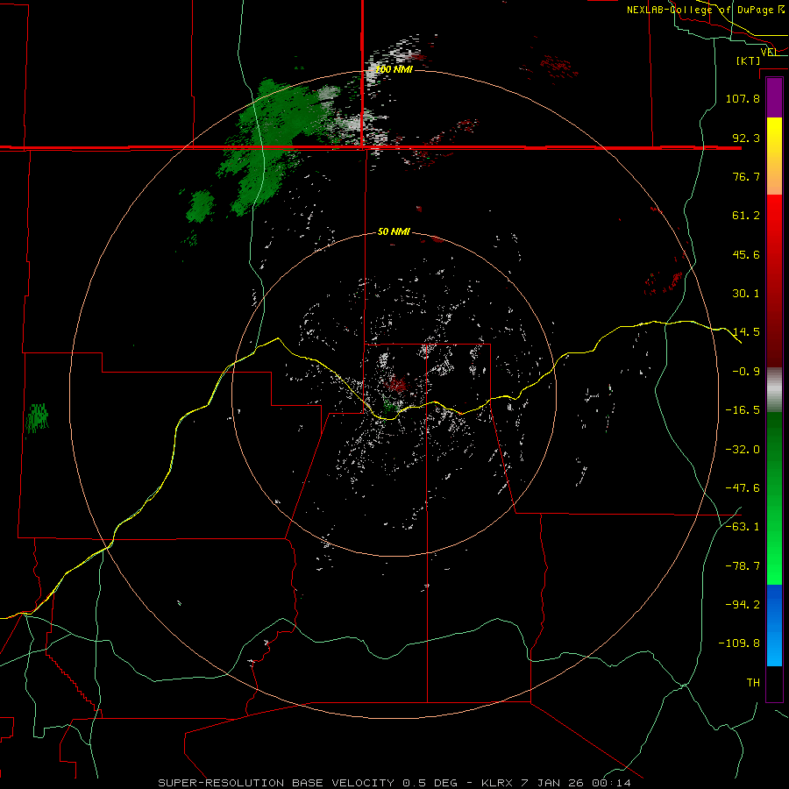Click the 100 NMI range ring label
The image size is (789, 789).
pos(394,69)
